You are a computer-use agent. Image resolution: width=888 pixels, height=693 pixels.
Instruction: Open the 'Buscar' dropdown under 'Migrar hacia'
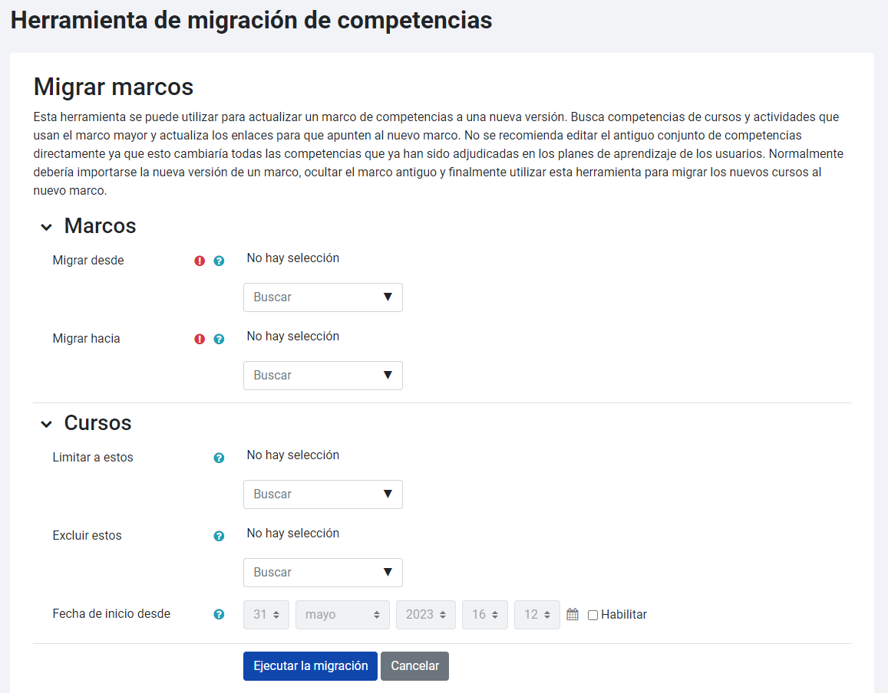tap(322, 376)
